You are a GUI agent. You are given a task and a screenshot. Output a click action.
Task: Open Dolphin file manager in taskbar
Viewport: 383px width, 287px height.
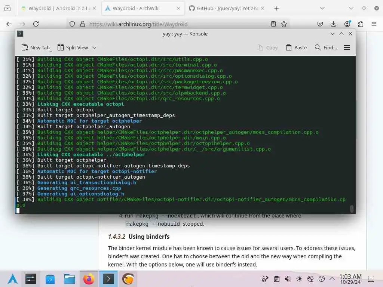pos(69,279)
